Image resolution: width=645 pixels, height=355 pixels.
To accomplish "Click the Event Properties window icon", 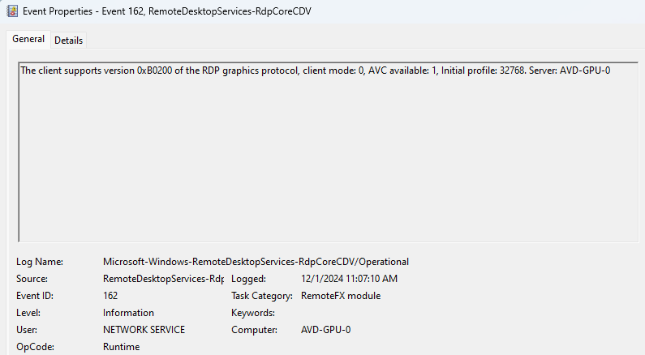I will pos(12,11).
